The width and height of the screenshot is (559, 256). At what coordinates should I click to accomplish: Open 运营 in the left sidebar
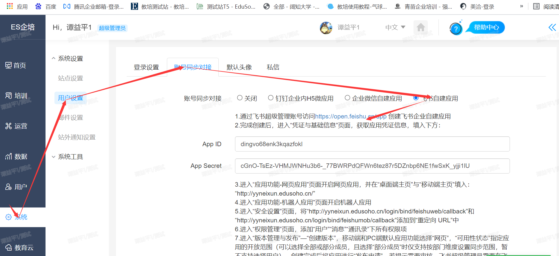coord(17,126)
